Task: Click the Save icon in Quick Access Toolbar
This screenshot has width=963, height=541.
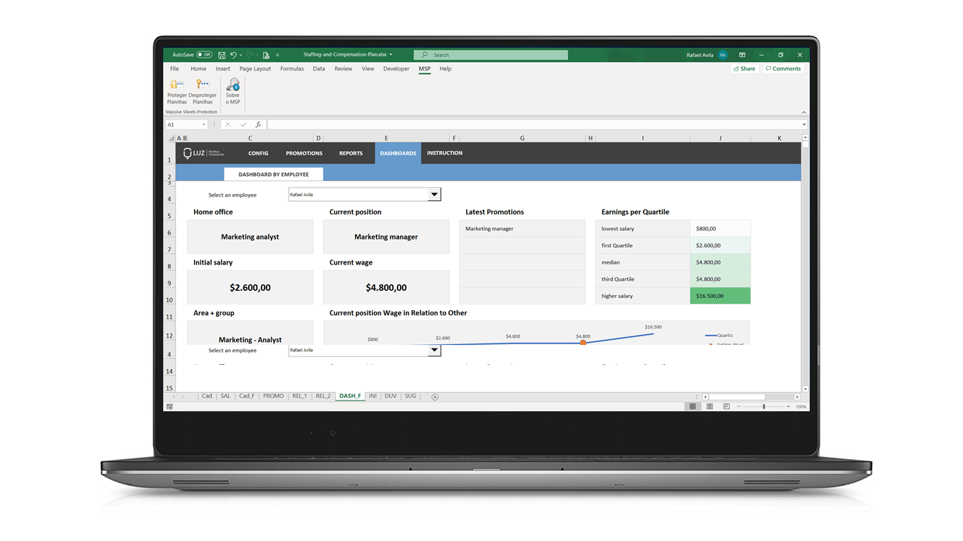Action: coord(222,54)
